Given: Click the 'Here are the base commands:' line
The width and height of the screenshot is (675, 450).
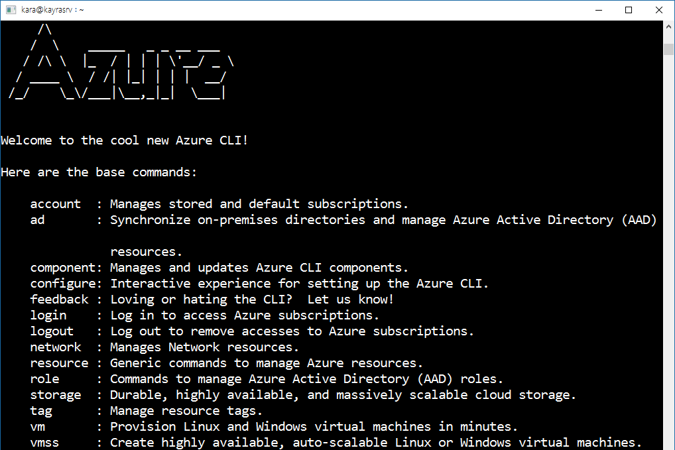Looking at the screenshot, I should (99, 172).
